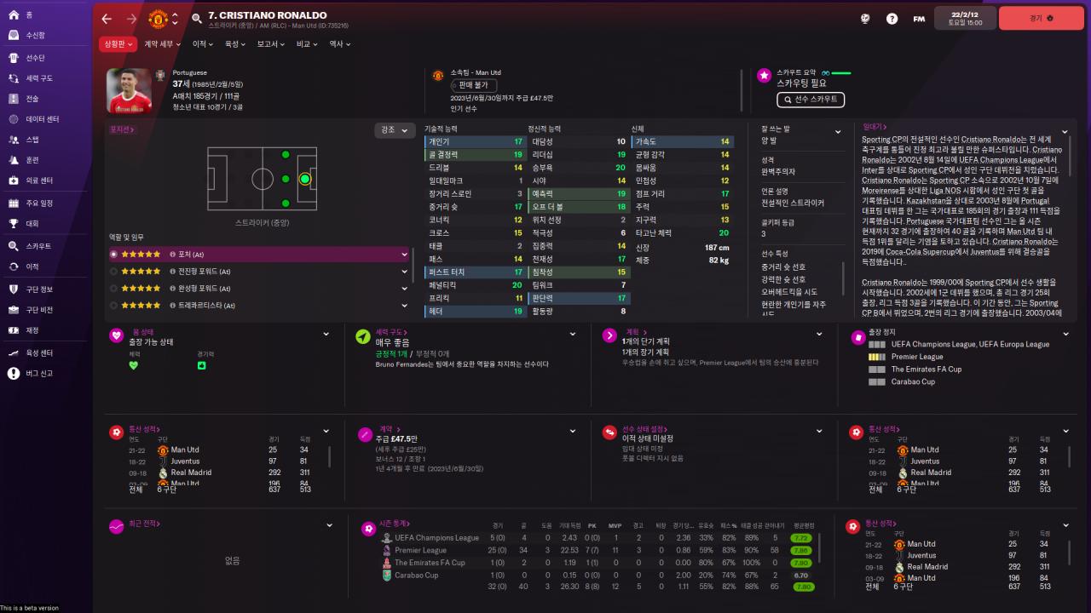Select the 완성형 포워드 (At) role radio
The height and width of the screenshot is (613, 1091).
[114, 289]
